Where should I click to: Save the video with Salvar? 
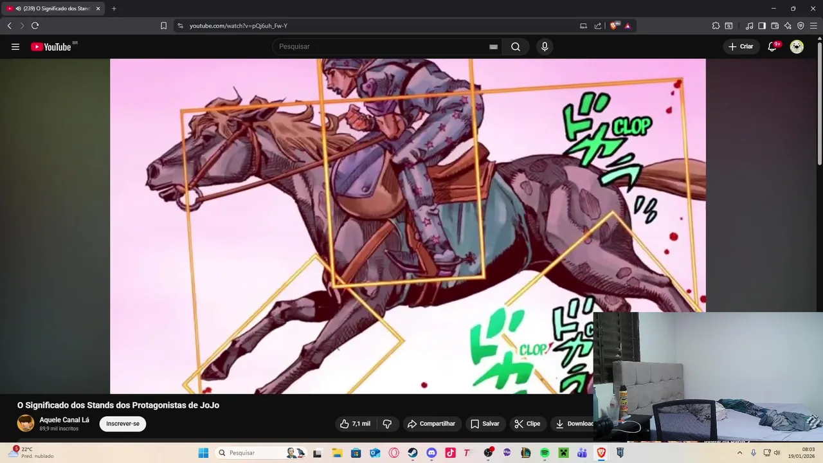pos(485,424)
